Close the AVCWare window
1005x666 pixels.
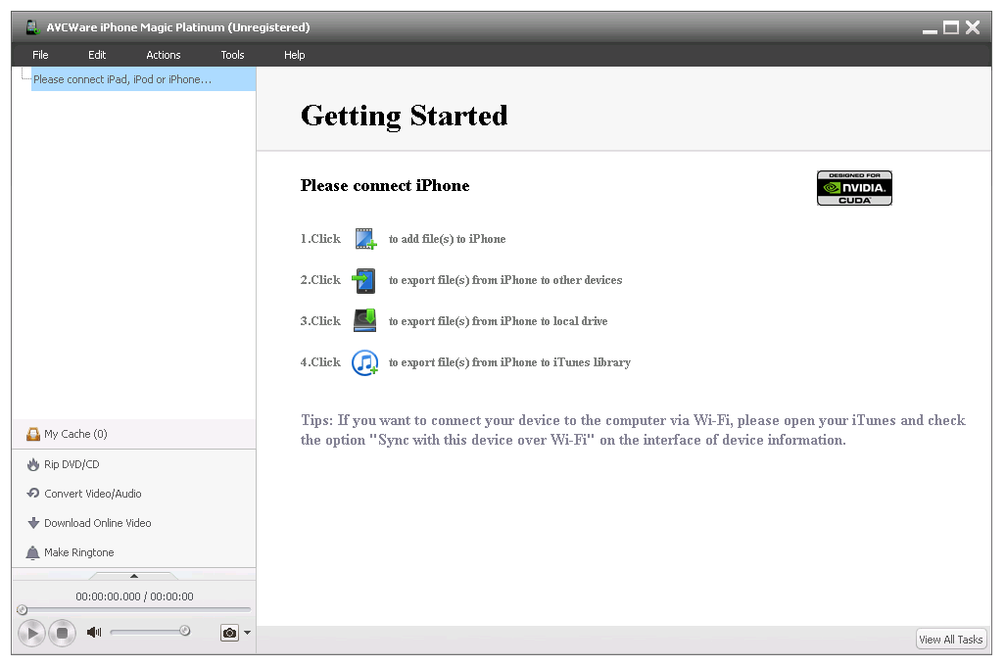[x=973, y=27]
